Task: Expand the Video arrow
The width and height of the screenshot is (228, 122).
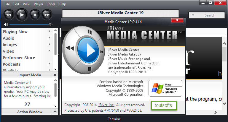Action: click(50, 51)
